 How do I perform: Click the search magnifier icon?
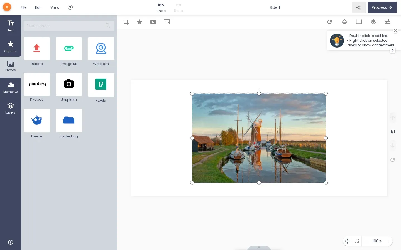108,26
